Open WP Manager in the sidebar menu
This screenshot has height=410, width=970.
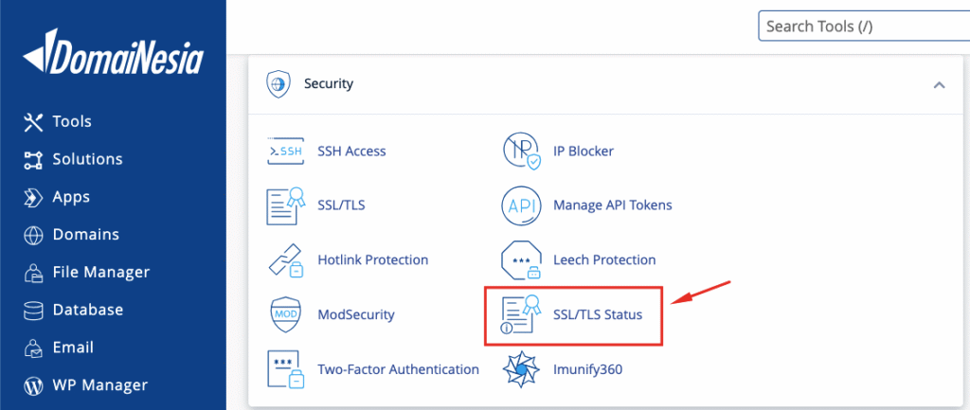[x=100, y=386]
